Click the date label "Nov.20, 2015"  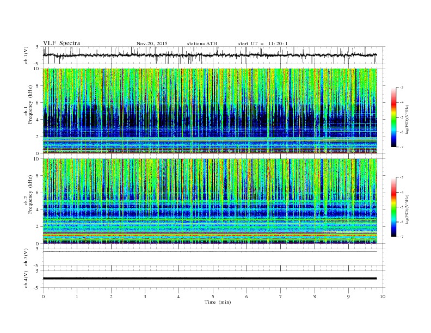click(152, 44)
